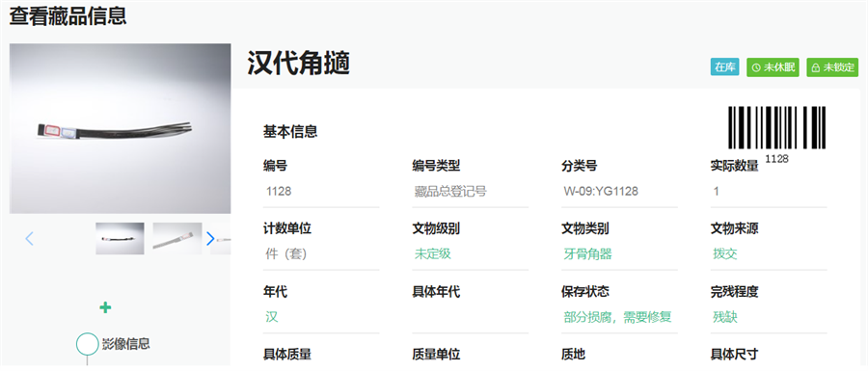Viewport: 868px width, 371px height.
Task: Click the 残缺 completeness value
Action: pyautogui.click(x=725, y=317)
